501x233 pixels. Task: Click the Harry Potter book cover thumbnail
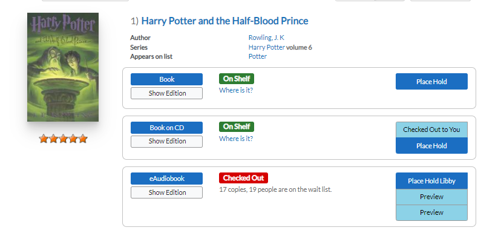coord(63,67)
